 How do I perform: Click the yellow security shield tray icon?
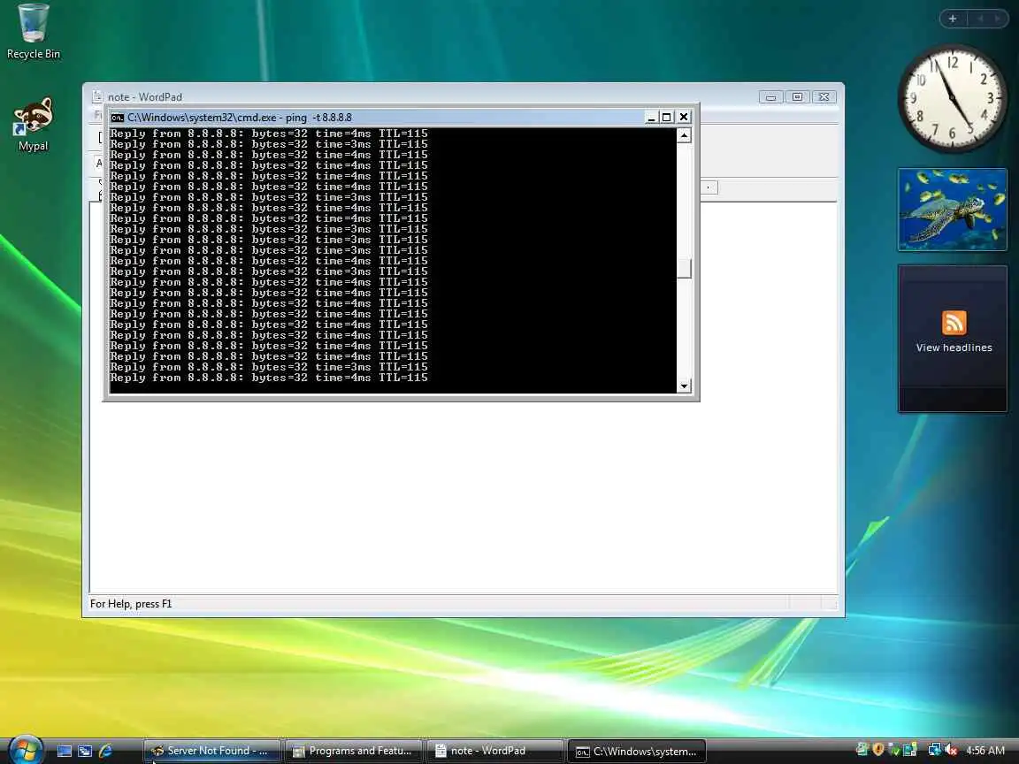click(878, 750)
